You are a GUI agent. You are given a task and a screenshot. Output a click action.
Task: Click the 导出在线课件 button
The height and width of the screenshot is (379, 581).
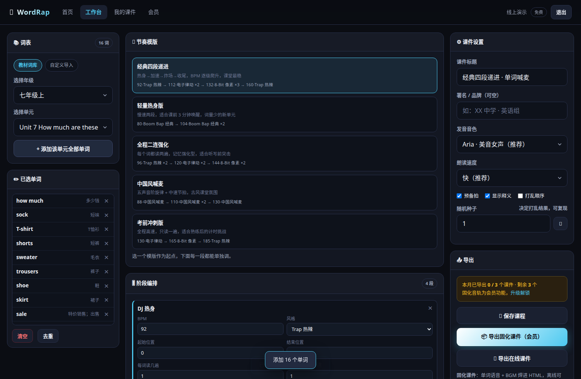512,358
